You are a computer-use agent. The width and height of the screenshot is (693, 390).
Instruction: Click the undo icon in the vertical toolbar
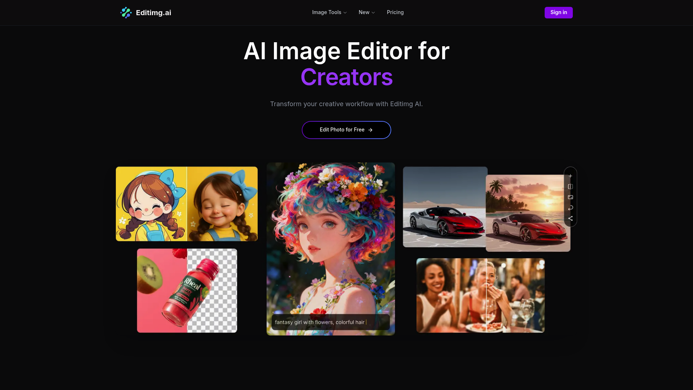571,208
